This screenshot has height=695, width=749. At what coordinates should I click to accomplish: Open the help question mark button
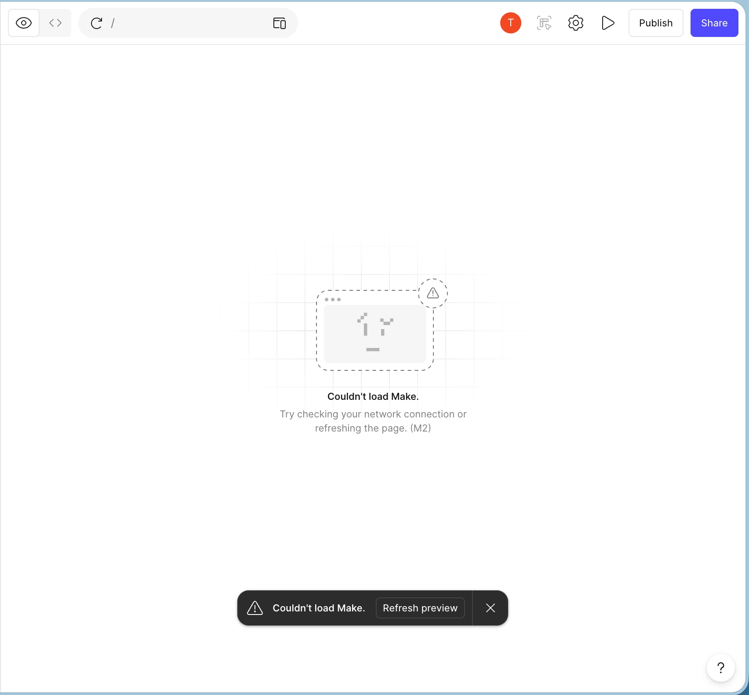tap(721, 668)
